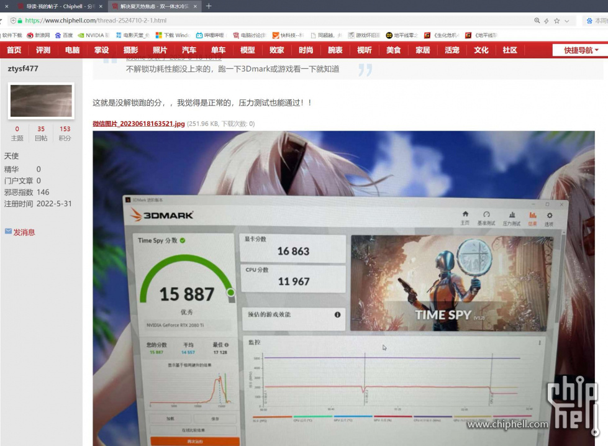Image resolution: width=608 pixels, height=446 pixels.
Task: Open the 照片 section
Action: click(x=160, y=50)
